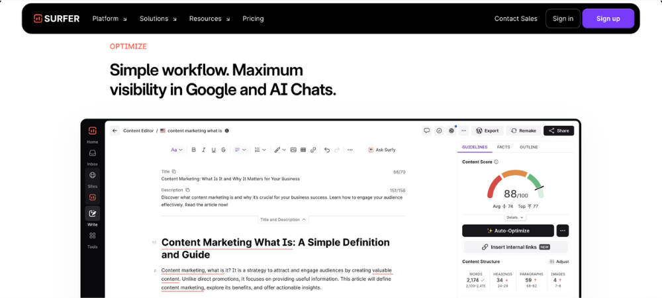Click the Auto-Optimize button

(x=508, y=231)
